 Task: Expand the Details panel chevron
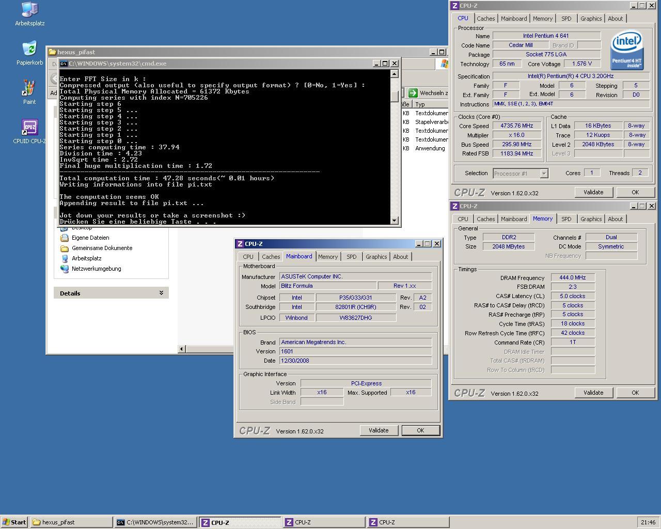click(x=161, y=293)
